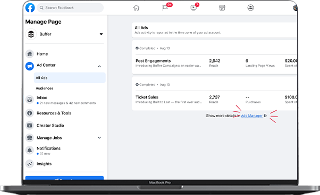Select All Ads in sidebar
Image resolution: width=320 pixels, height=195 pixels.
(x=70, y=78)
